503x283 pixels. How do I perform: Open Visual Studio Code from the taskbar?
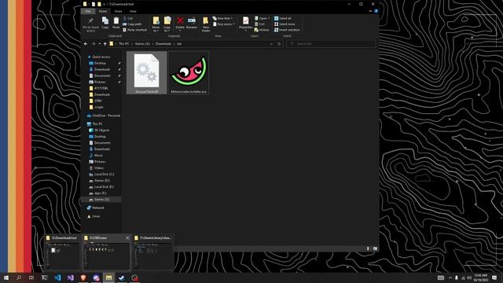click(57, 277)
